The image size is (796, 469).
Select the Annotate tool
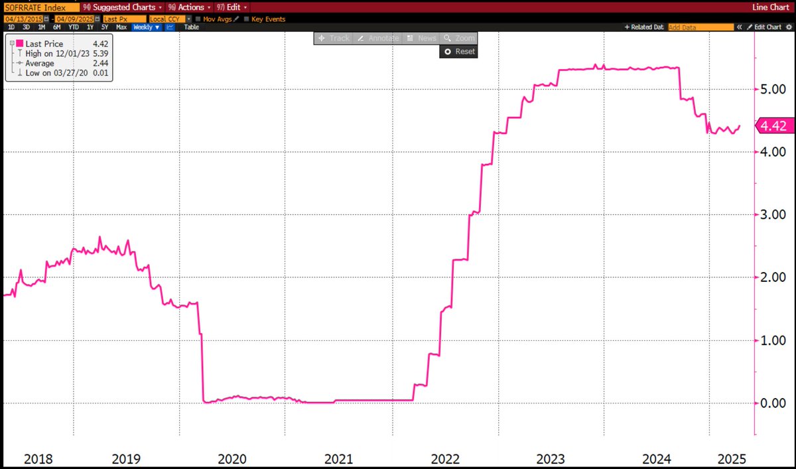[378, 38]
